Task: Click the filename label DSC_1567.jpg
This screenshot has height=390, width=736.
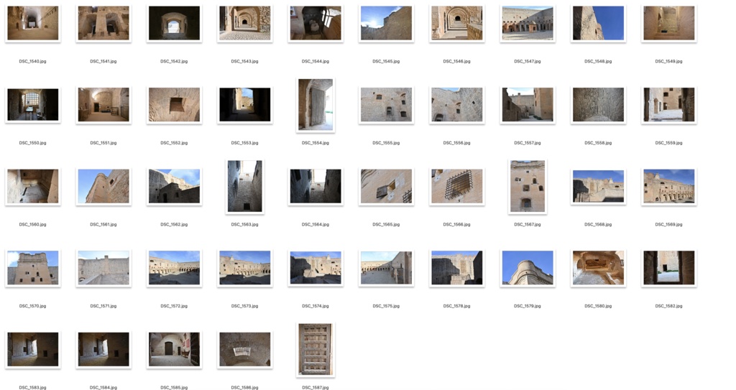Action: [528, 224]
